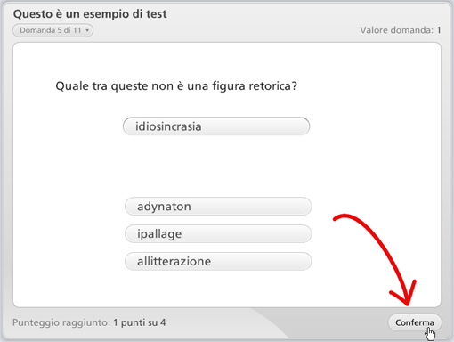Click the title Questo è un esempio di test
454x342 pixels.
tap(90, 14)
